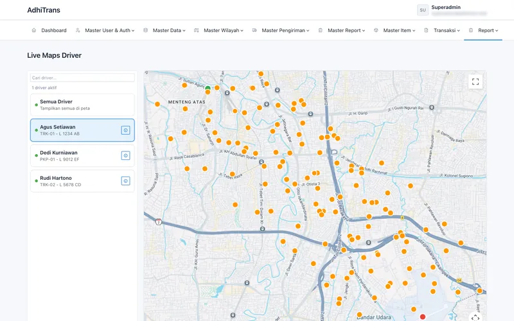Click the red marker near Bandar Udara

423,317
